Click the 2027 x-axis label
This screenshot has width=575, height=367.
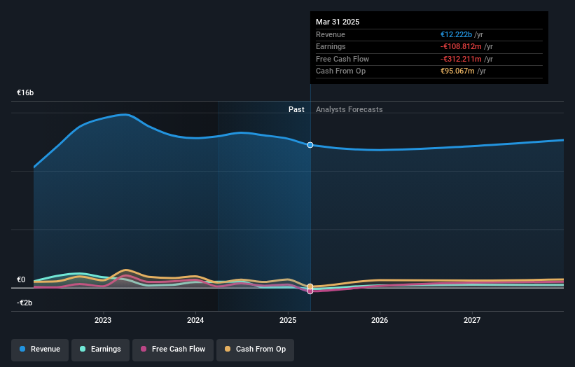(472, 321)
